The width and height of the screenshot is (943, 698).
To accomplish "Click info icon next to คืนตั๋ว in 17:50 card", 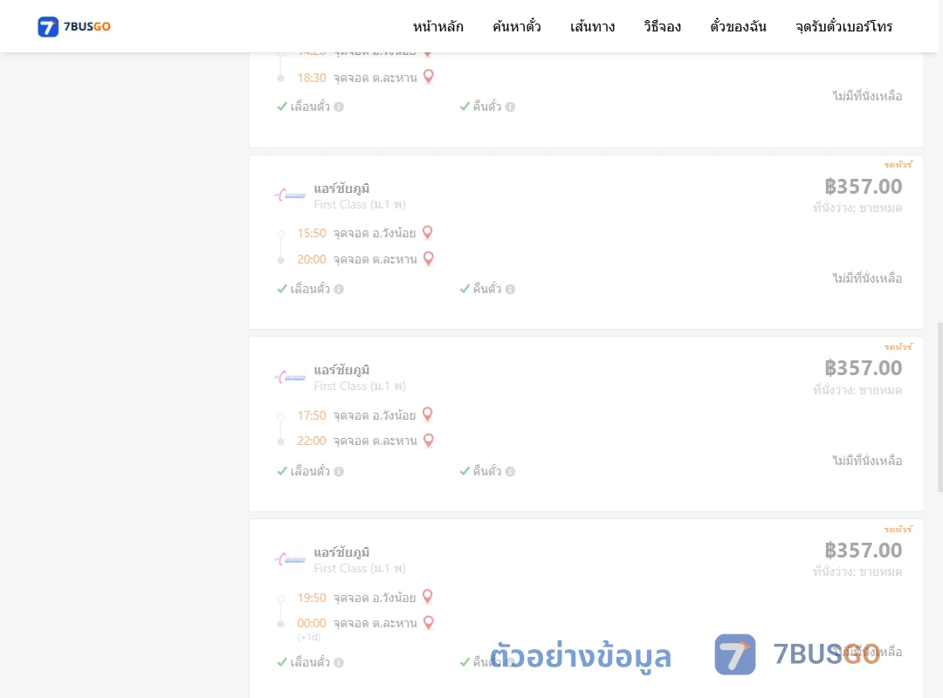I will click(510, 471).
